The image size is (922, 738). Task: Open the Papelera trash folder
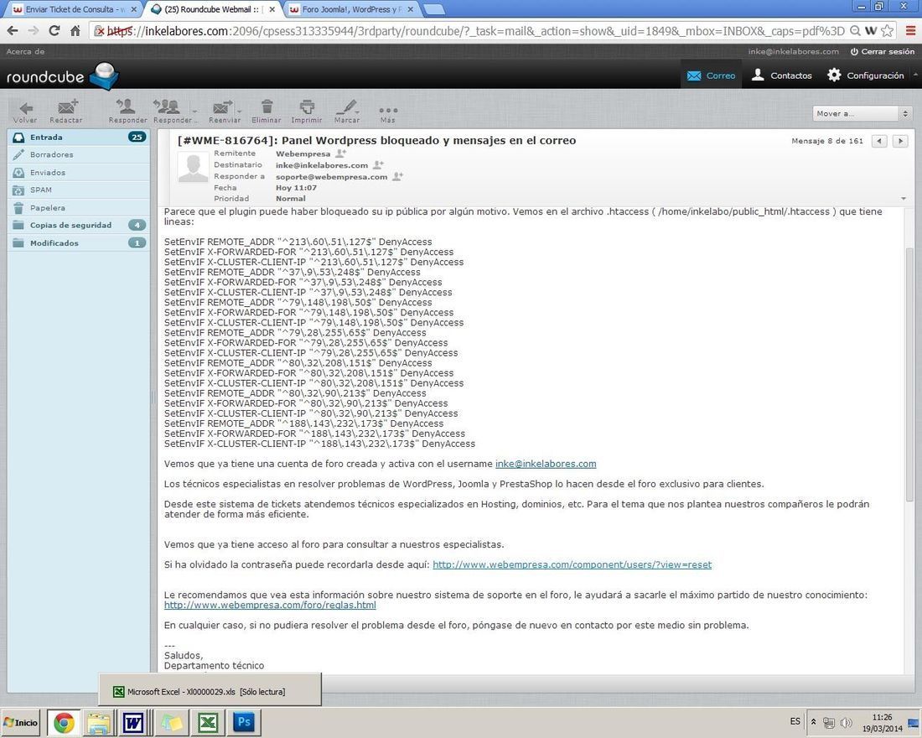pyautogui.click(x=78, y=208)
